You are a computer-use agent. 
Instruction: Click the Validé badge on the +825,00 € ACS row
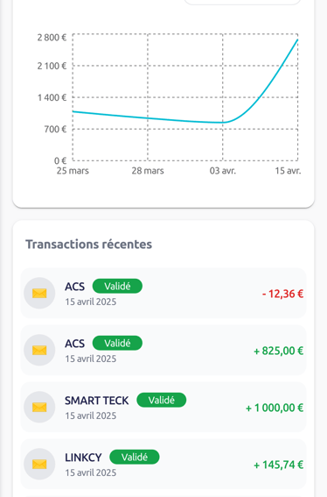[117, 343]
